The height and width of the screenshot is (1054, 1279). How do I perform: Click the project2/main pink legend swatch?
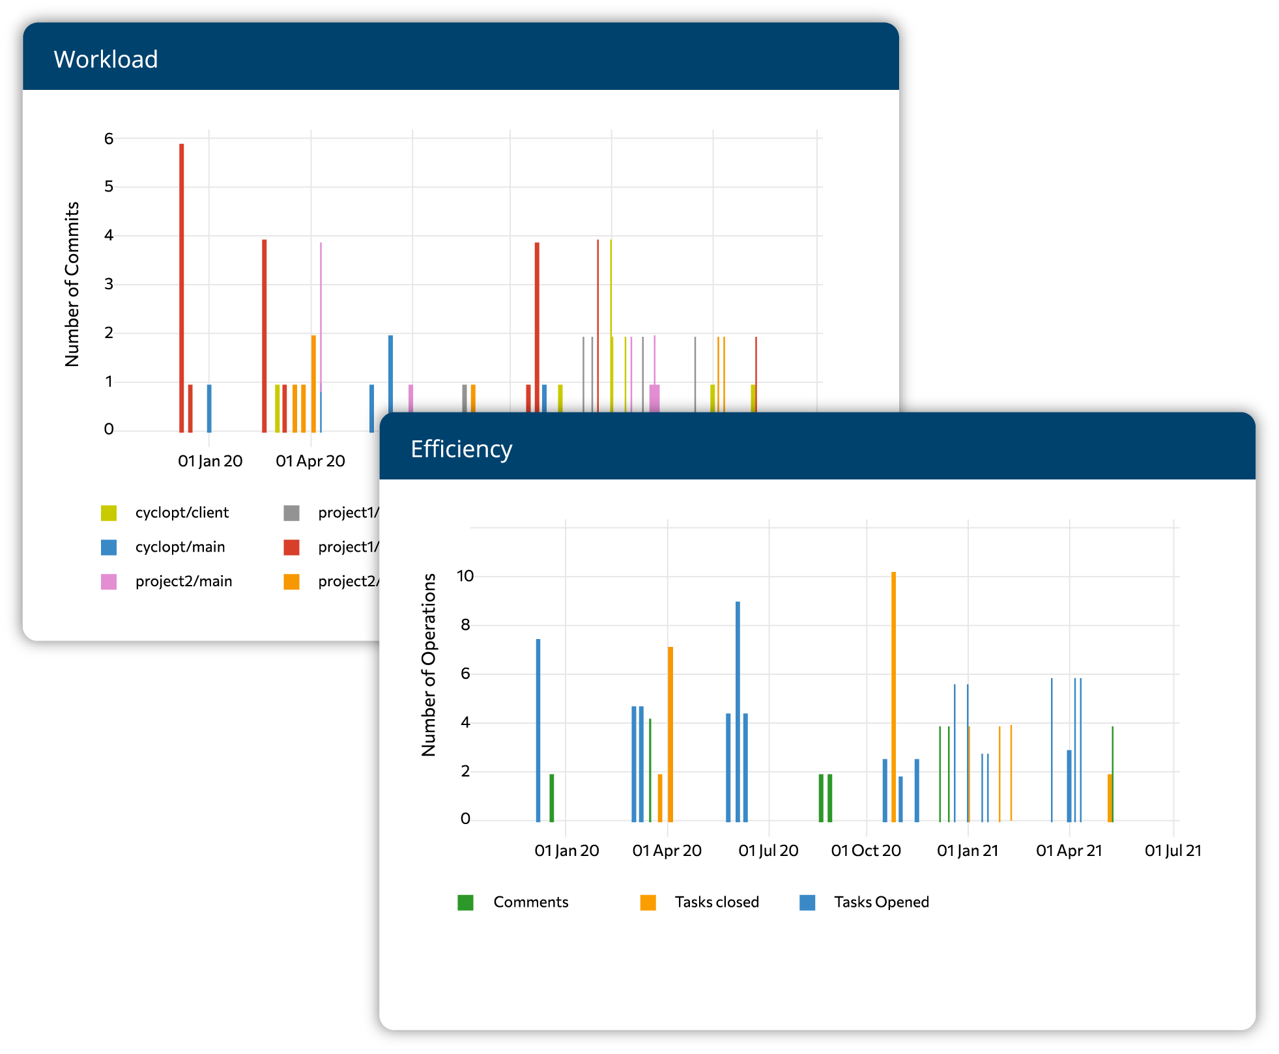109,582
